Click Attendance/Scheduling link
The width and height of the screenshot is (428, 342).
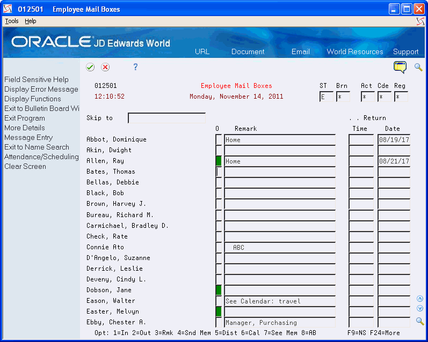pos(41,157)
